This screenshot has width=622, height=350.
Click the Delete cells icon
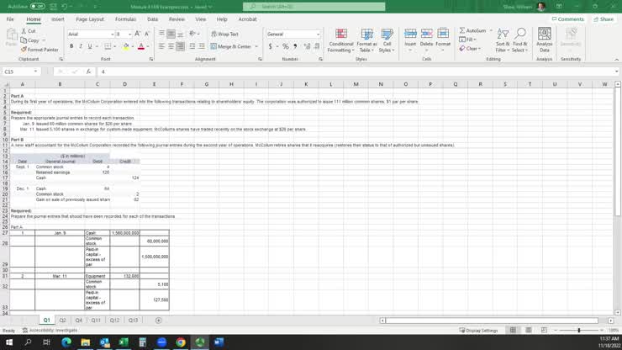(x=426, y=34)
